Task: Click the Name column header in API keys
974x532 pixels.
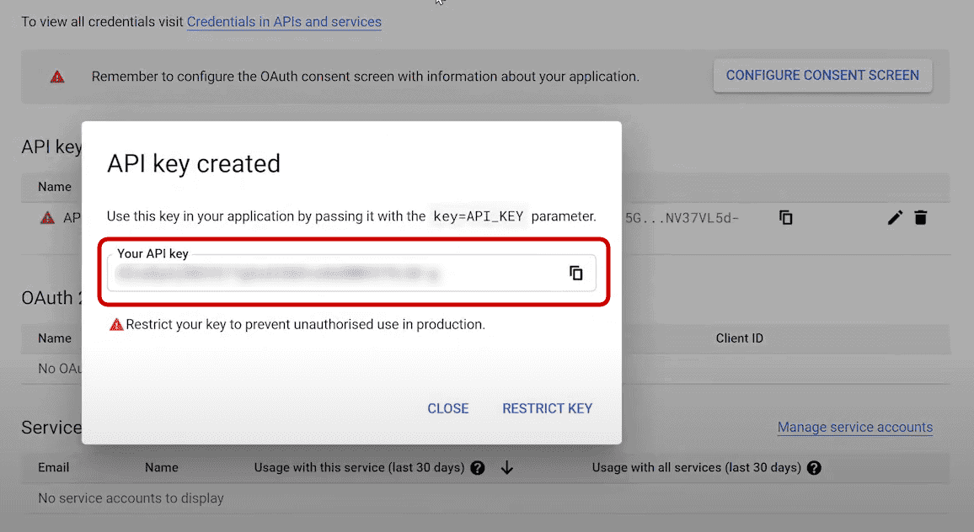Action: coord(54,186)
